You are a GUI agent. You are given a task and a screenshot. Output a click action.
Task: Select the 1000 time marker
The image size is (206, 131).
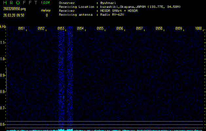point(198,28)
